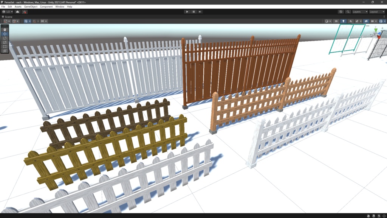387x218 pixels.
Task: Click the Play button
Action: tap(187, 12)
